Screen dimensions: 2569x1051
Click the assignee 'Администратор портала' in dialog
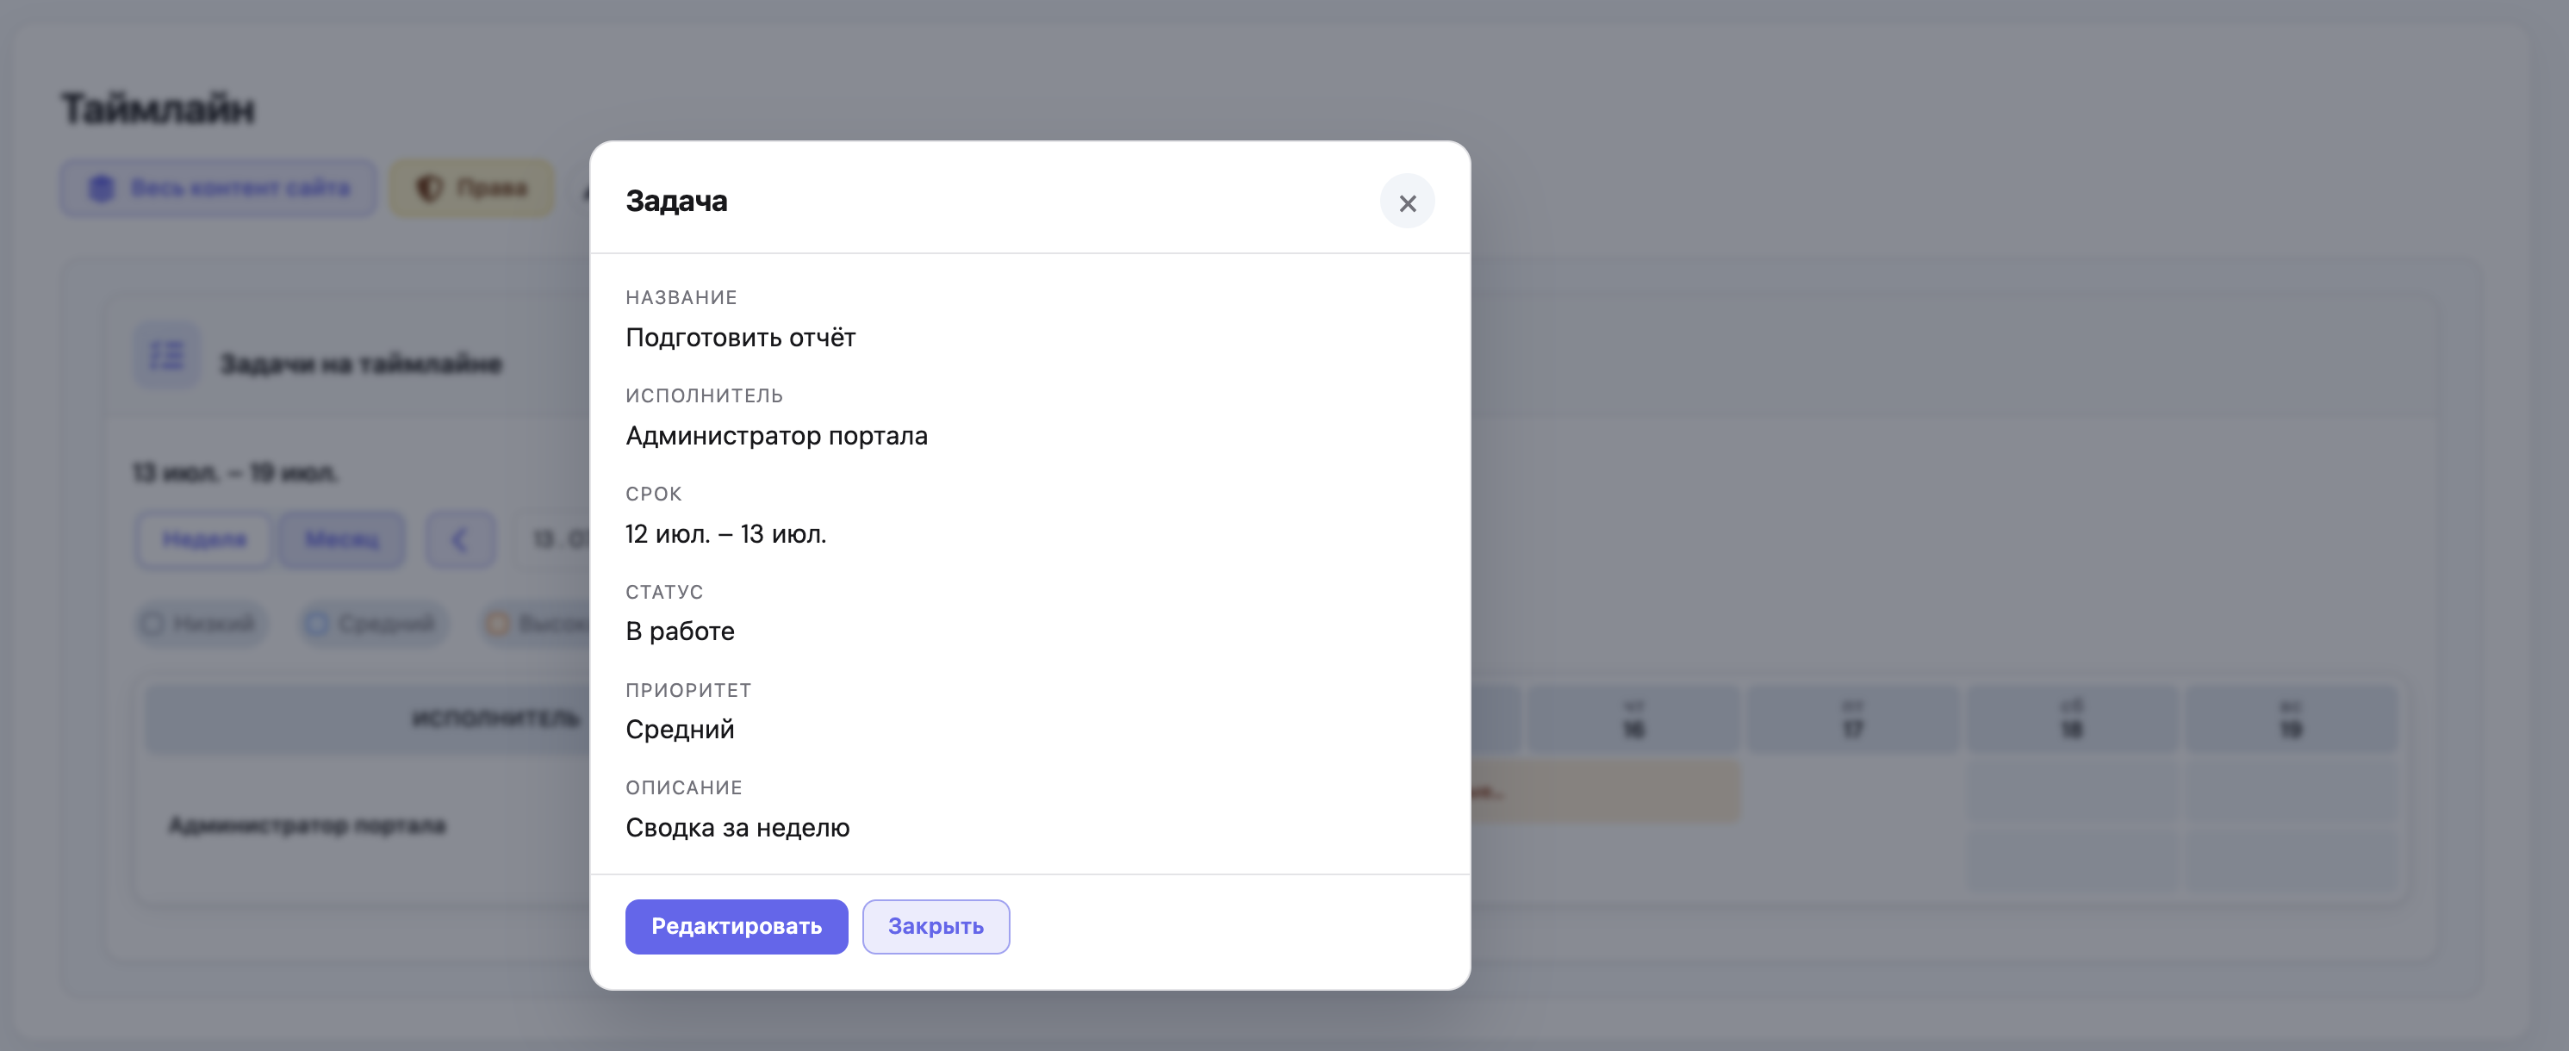tap(776, 436)
